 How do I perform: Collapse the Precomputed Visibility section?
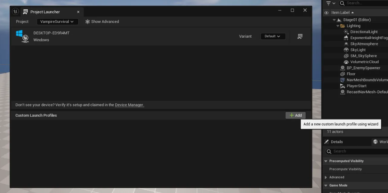point(325,161)
